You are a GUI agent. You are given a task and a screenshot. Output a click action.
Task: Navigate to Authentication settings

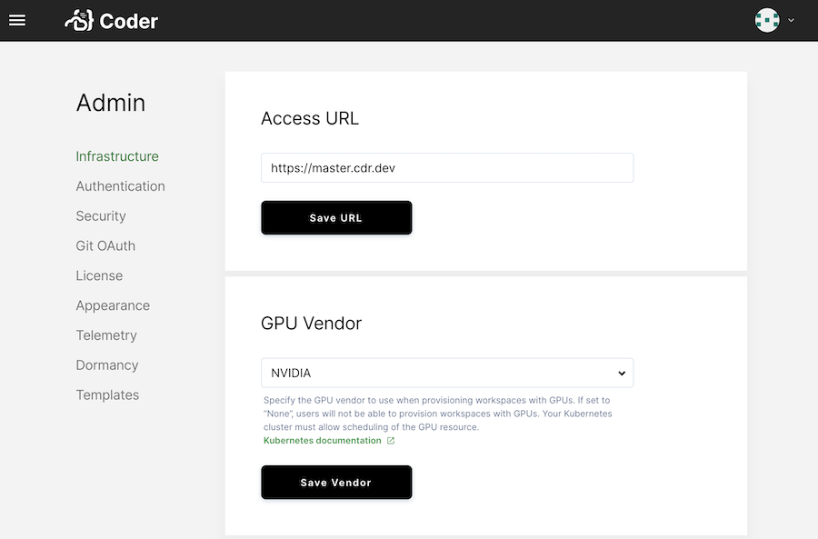[120, 185]
